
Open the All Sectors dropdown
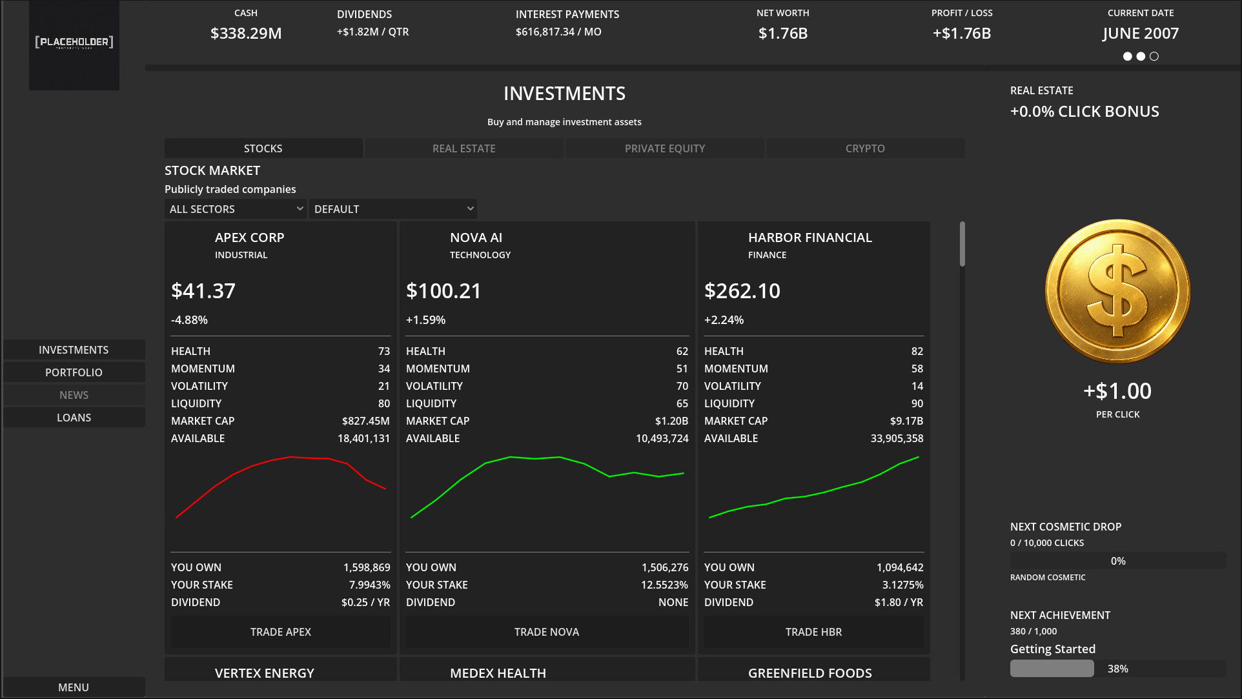click(236, 209)
